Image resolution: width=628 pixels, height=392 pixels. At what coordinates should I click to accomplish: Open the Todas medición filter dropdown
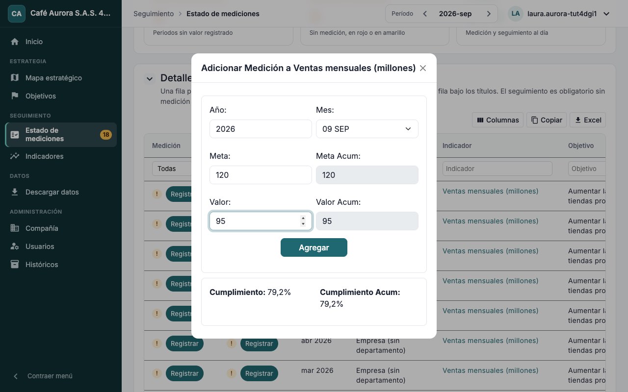pyautogui.click(x=172, y=169)
